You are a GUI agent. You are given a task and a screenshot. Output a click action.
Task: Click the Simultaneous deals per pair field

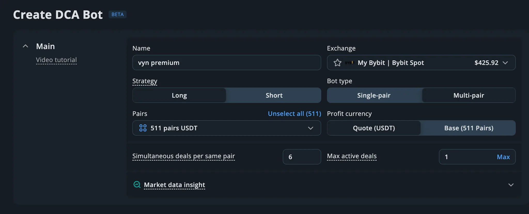coord(302,157)
